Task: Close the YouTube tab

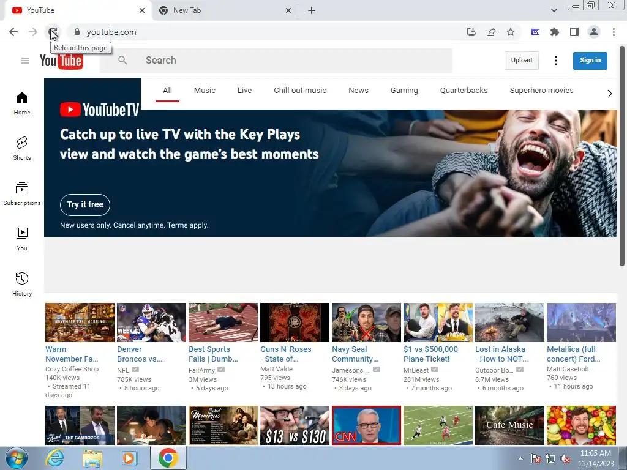Action: coord(142,10)
